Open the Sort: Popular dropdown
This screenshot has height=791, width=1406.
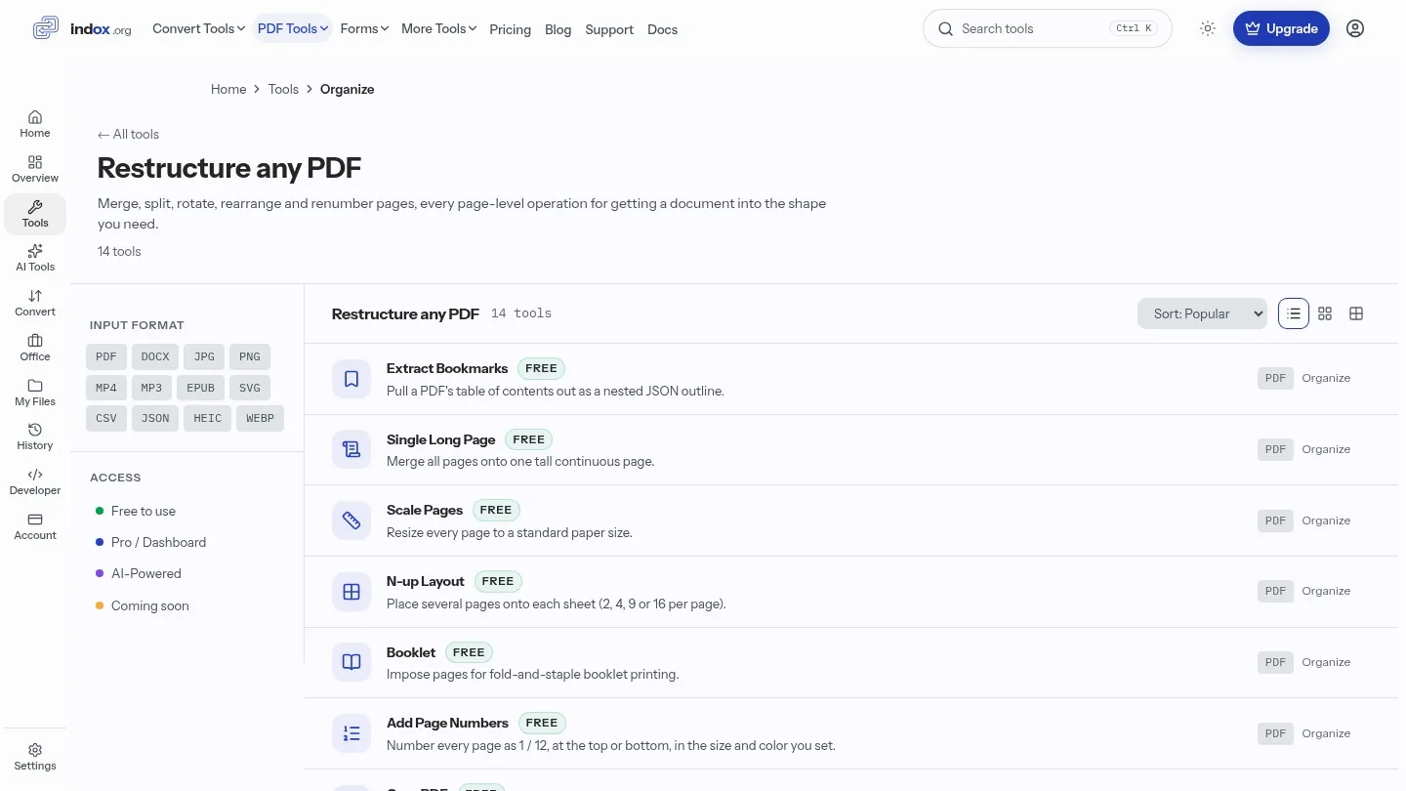coord(1202,313)
